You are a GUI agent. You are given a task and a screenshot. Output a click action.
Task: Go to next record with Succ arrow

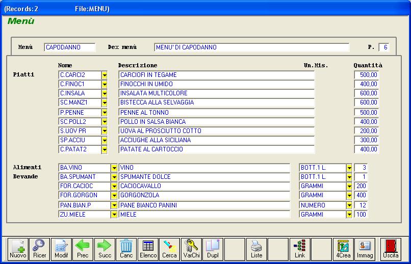click(x=105, y=249)
